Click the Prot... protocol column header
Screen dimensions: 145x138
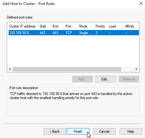[x=70, y=26]
